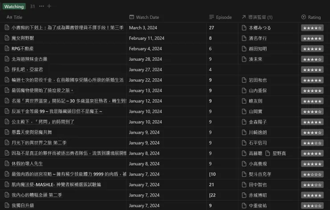Viewport: 330px width, 210px height.
Task: Open the 輪迴七次的惡役千金 page title
Action: click(67, 80)
